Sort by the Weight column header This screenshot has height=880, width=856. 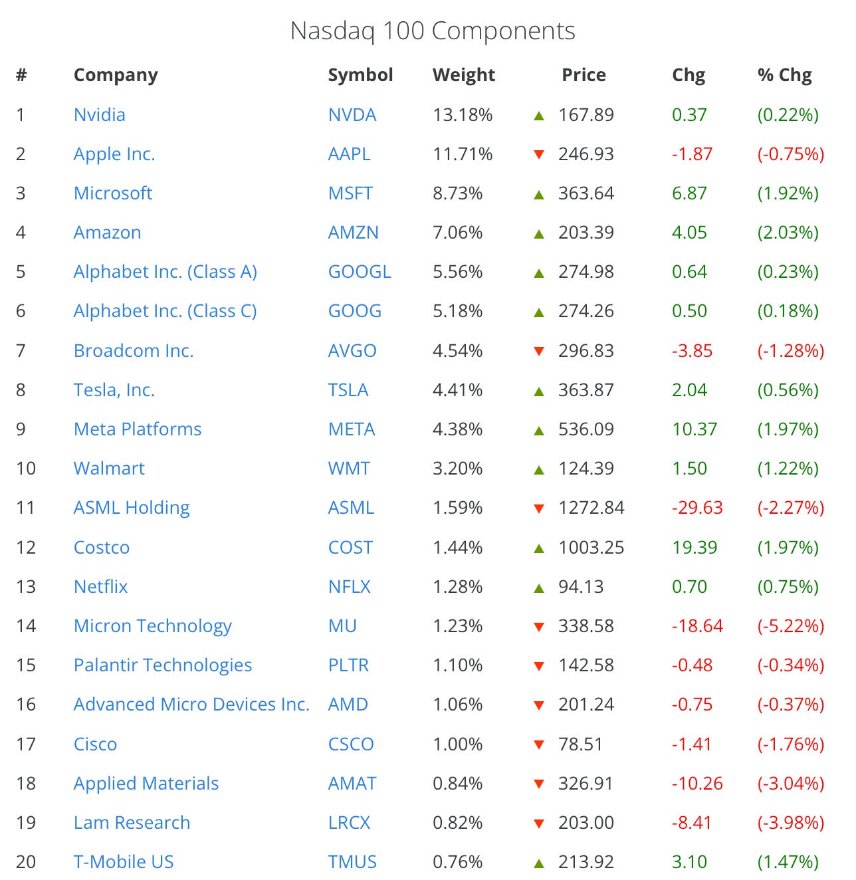(x=464, y=75)
